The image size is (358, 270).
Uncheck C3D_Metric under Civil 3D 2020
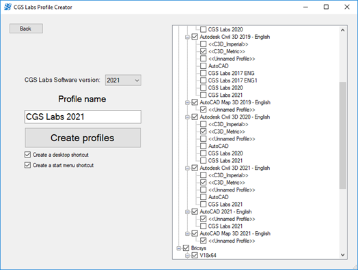203,132
